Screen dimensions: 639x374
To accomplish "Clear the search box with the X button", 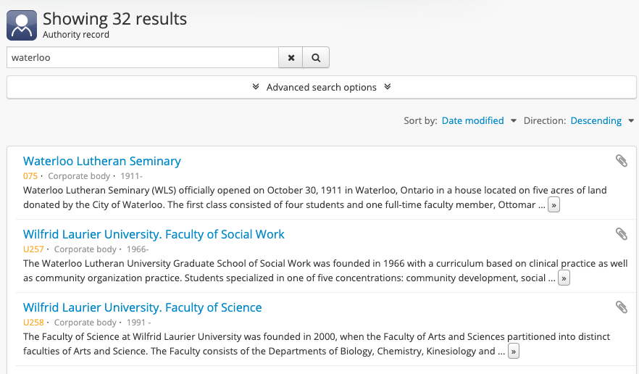I will (291, 57).
